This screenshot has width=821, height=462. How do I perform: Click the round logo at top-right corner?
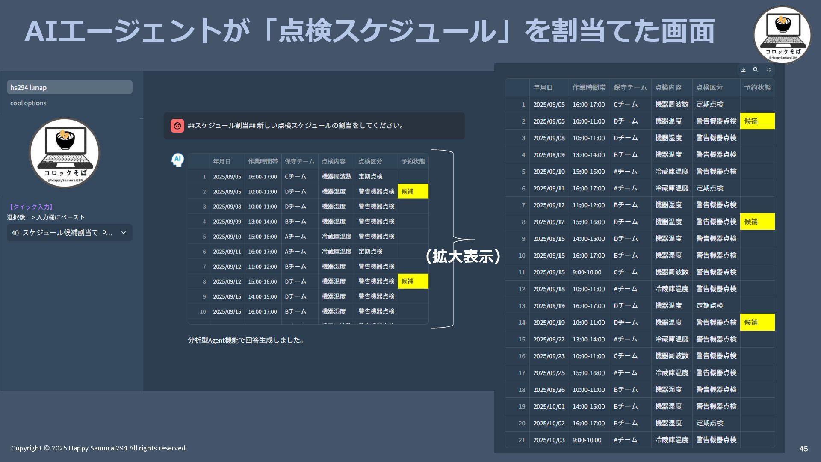click(782, 34)
